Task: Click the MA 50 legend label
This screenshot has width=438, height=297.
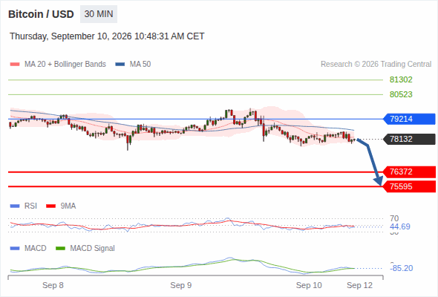Action: [x=140, y=65]
